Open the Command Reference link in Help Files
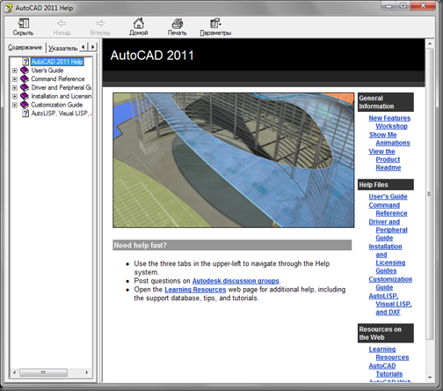This screenshot has width=443, height=391. tap(388, 210)
